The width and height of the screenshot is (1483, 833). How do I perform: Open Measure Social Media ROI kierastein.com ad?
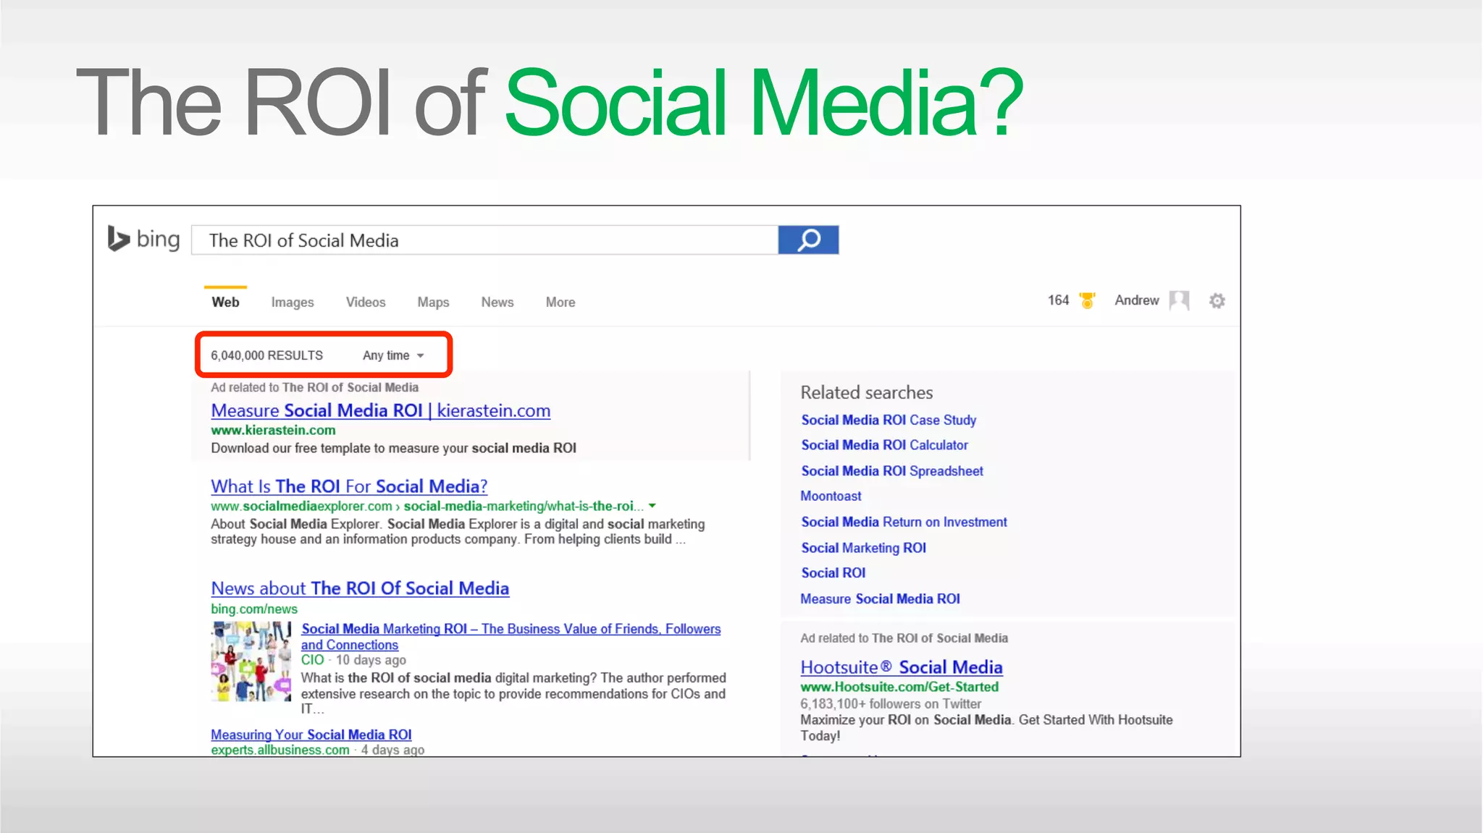(x=381, y=410)
